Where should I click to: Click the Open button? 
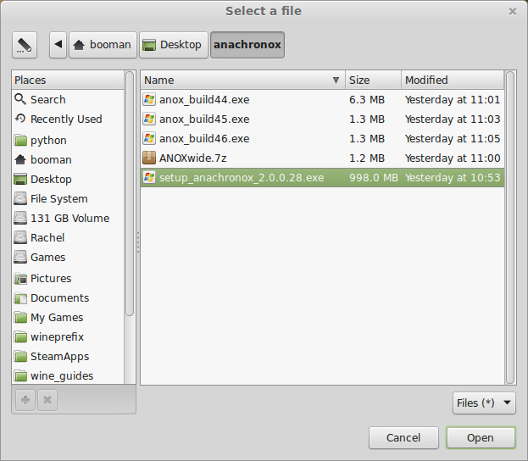click(x=481, y=438)
